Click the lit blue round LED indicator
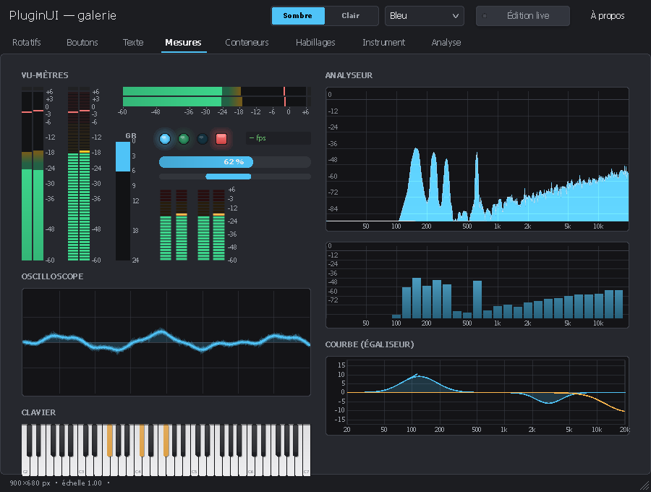The height and width of the screenshot is (492, 651). [165, 139]
